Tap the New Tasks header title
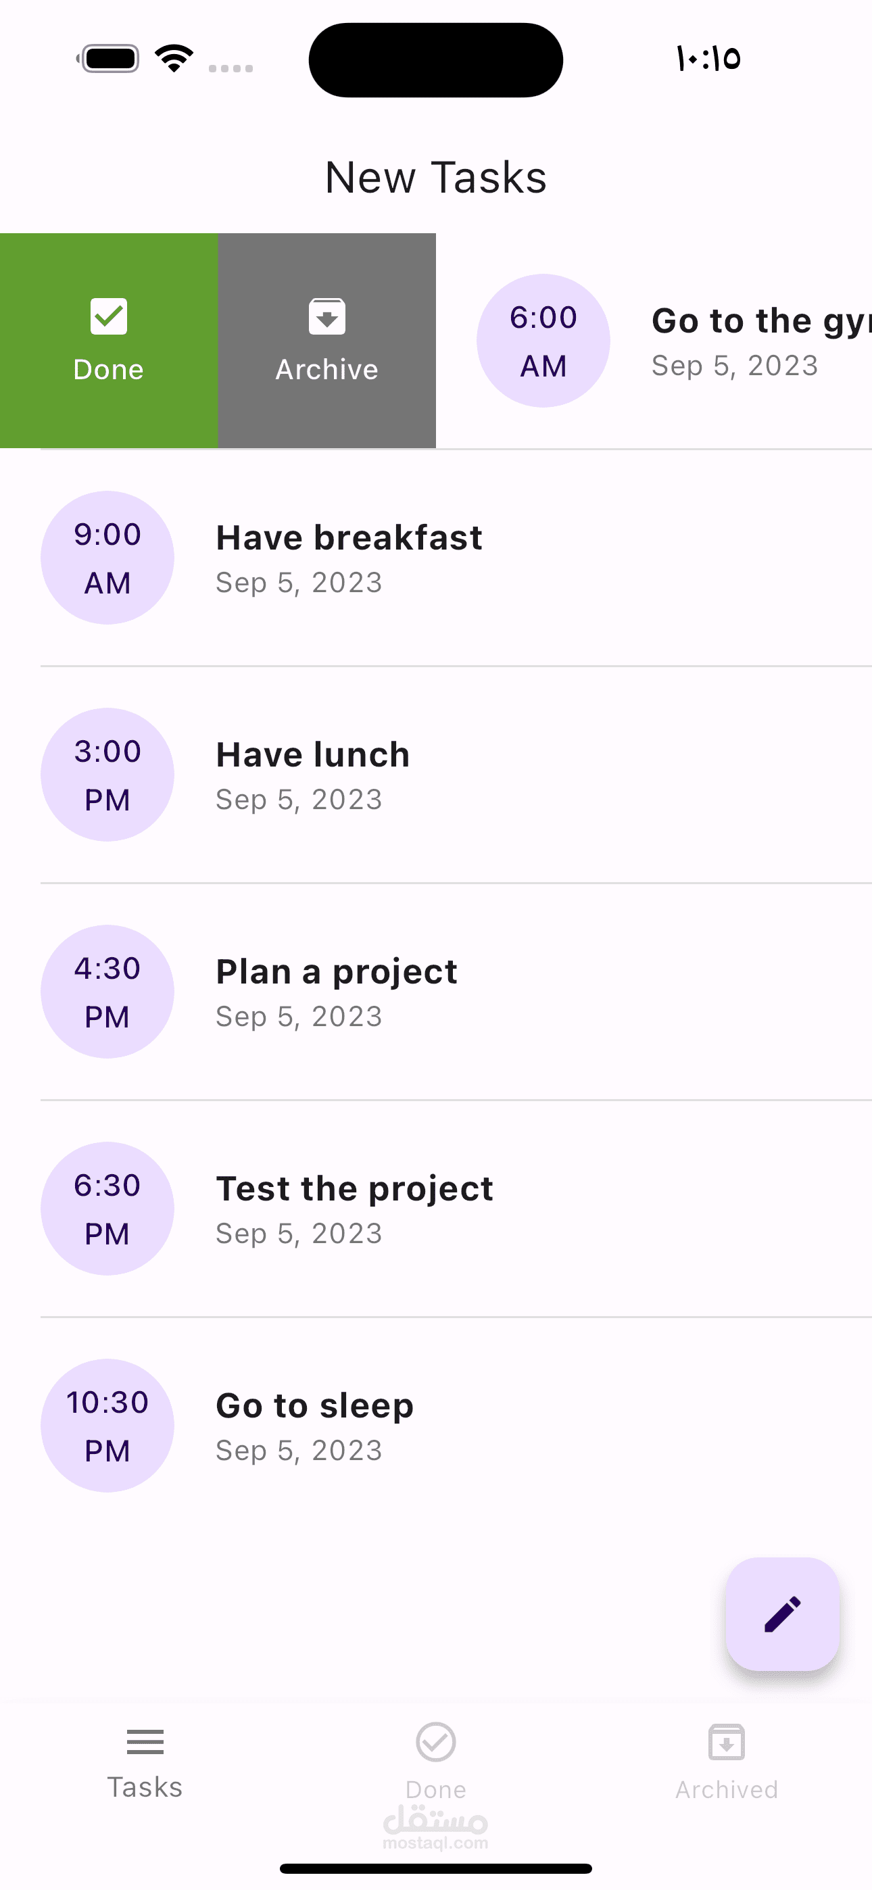The width and height of the screenshot is (872, 1890). click(x=436, y=177)
